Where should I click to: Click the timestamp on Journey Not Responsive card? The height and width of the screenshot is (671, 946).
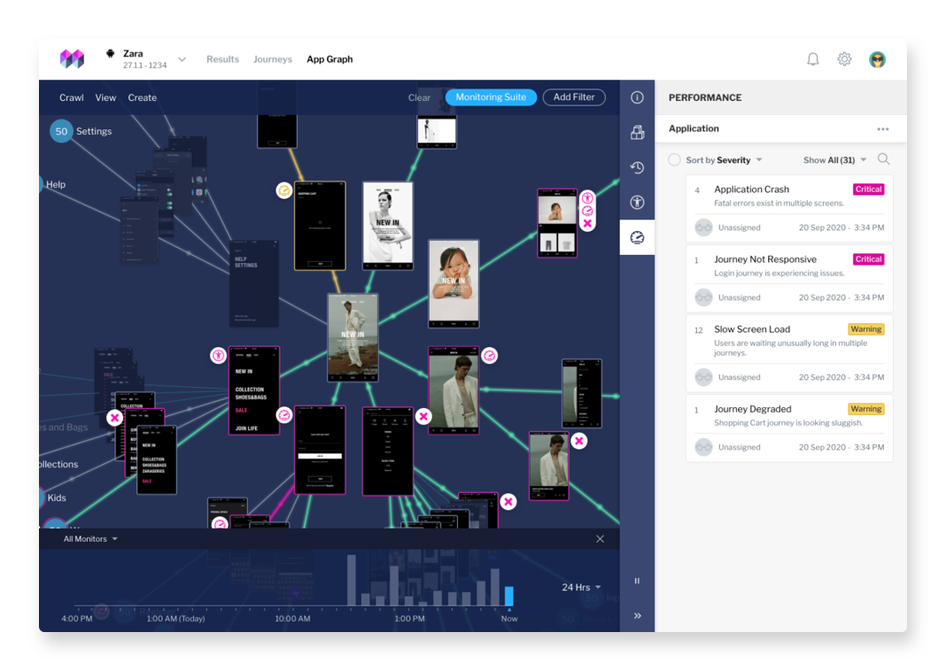coord(841,297)
